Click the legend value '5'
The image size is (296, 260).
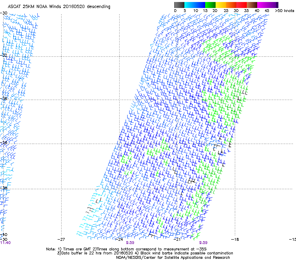[185, 11]
